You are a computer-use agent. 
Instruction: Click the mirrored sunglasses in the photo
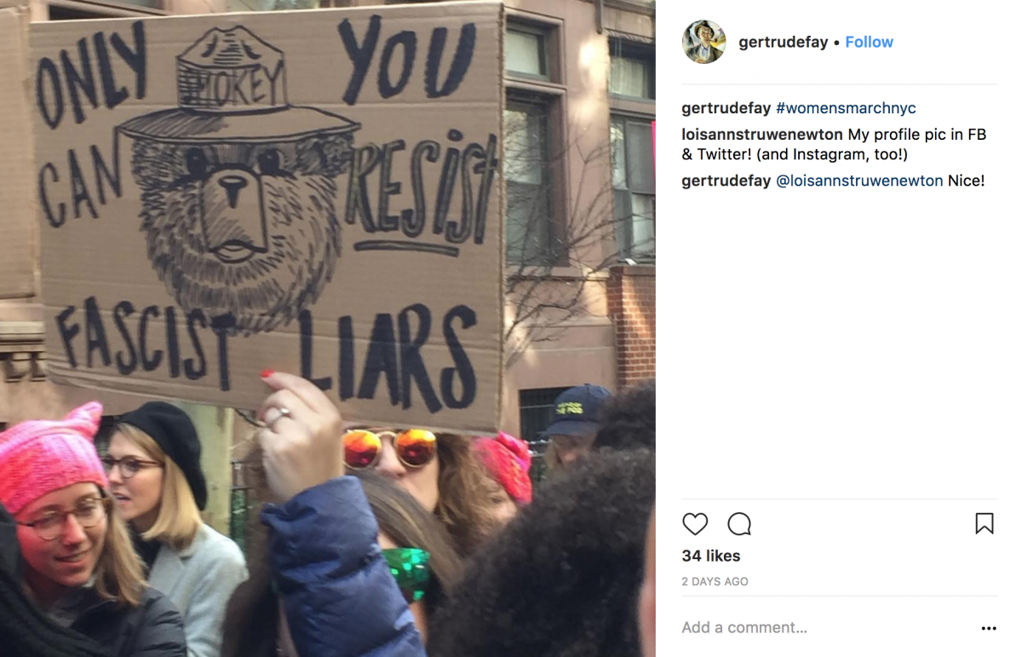click(389, 448)
